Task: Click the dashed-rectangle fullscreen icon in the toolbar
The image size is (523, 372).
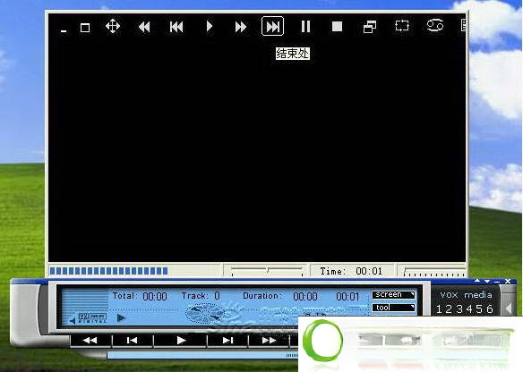Action: coord(402,26)
